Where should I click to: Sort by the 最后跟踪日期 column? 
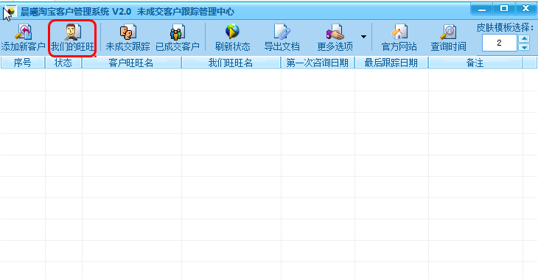pyautogui.click(x=391, y=63)
